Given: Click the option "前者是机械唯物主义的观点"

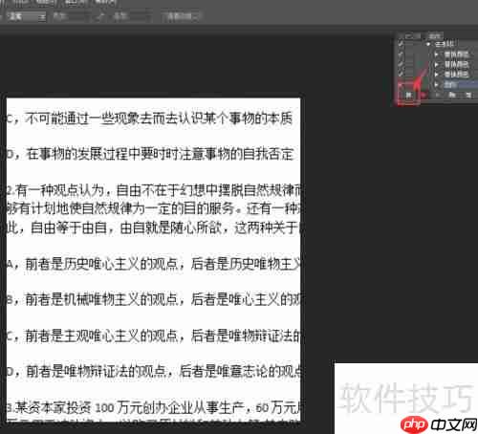Looking at the screenshot, I should coord(101,299).
